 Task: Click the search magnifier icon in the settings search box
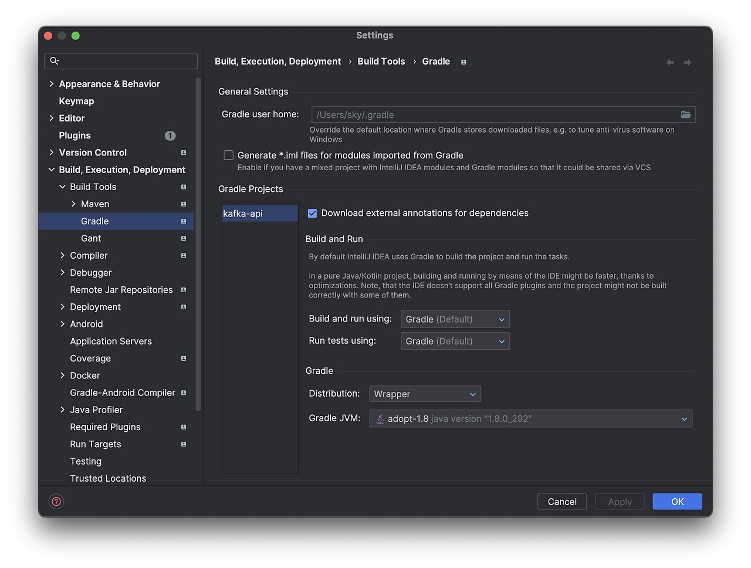(54, 60)
